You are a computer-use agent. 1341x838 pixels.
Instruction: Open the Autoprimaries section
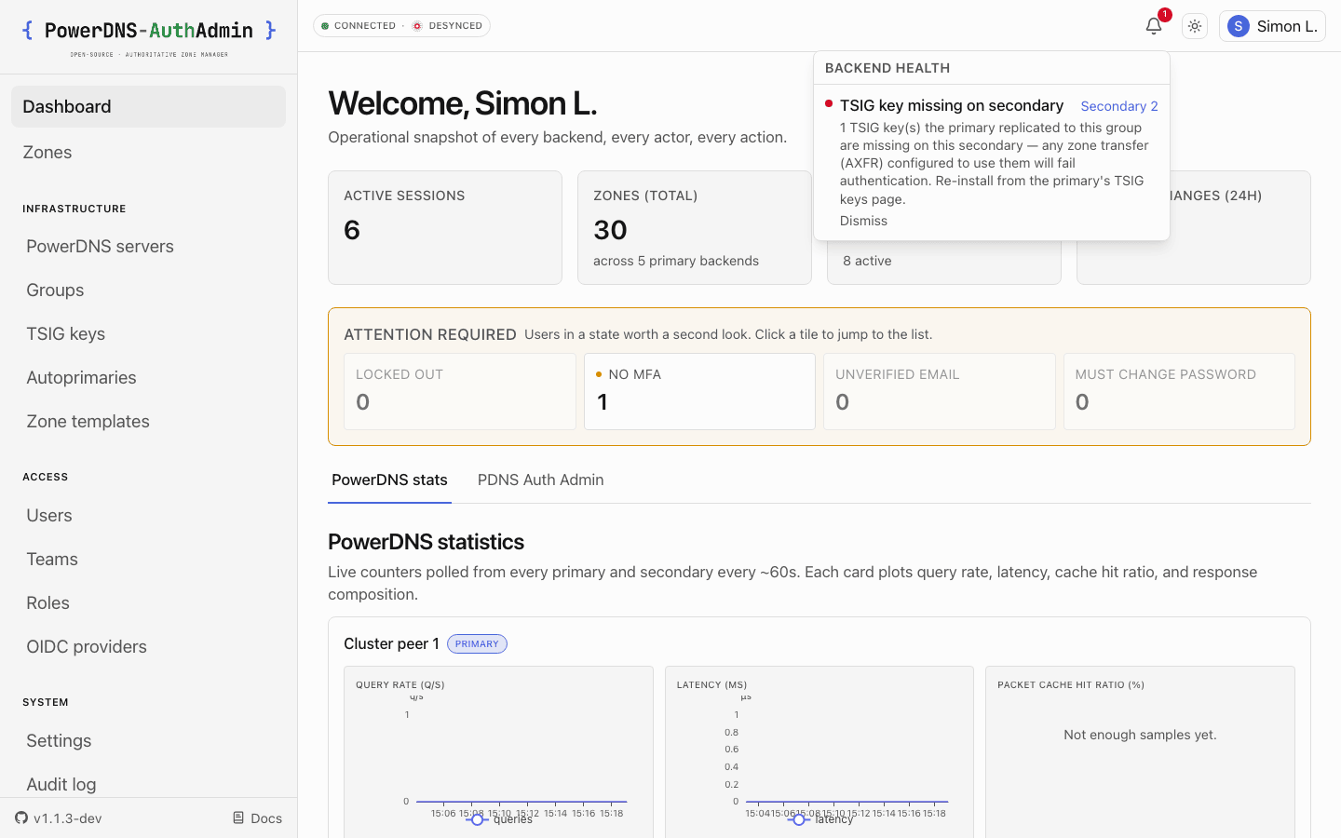tap(149, 377)
